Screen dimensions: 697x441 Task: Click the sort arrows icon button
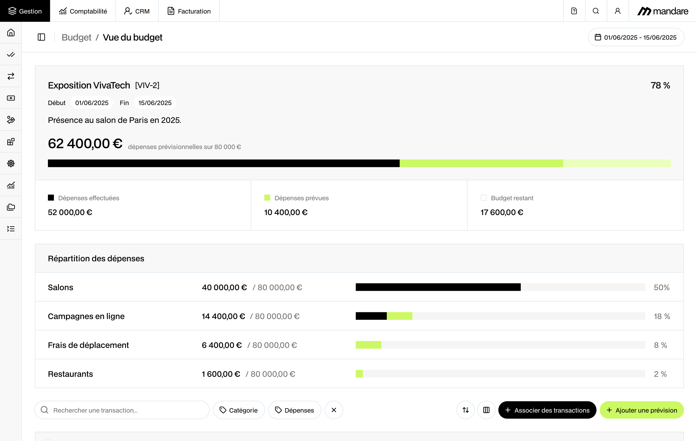point(466,410)
